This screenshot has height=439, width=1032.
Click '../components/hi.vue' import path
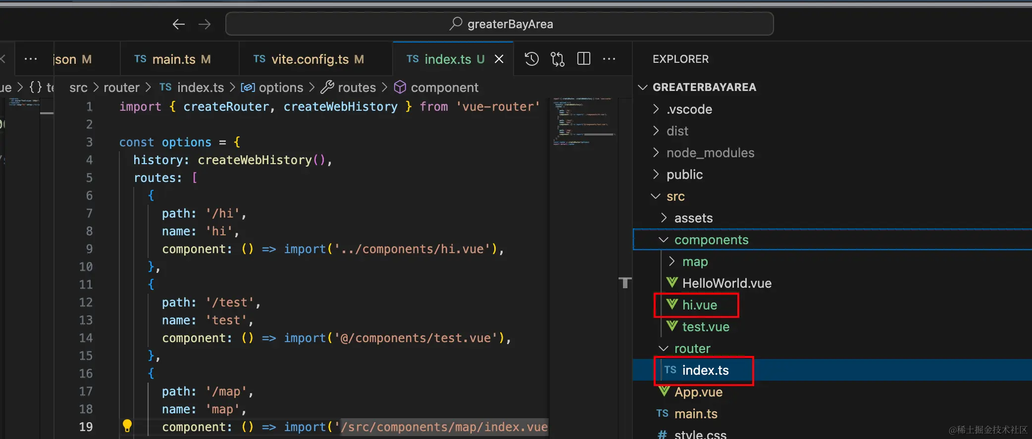pos(412,249)
